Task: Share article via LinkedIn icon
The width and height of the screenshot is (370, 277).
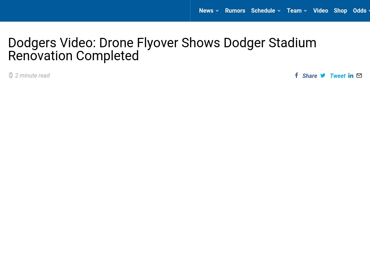Action: (x=350, y=76)
